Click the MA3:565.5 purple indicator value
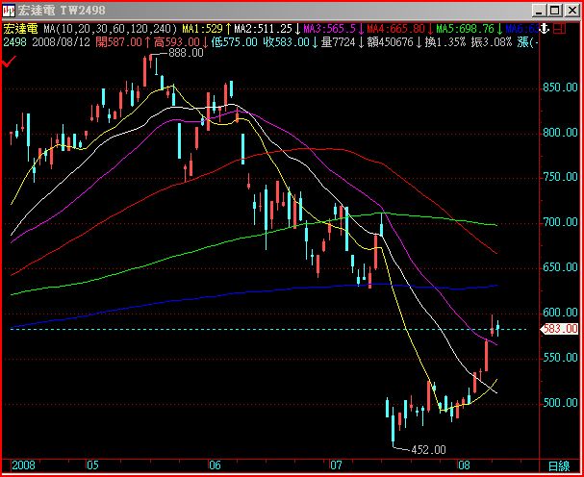This screenshot has width=584, height=477. [330, 29]
